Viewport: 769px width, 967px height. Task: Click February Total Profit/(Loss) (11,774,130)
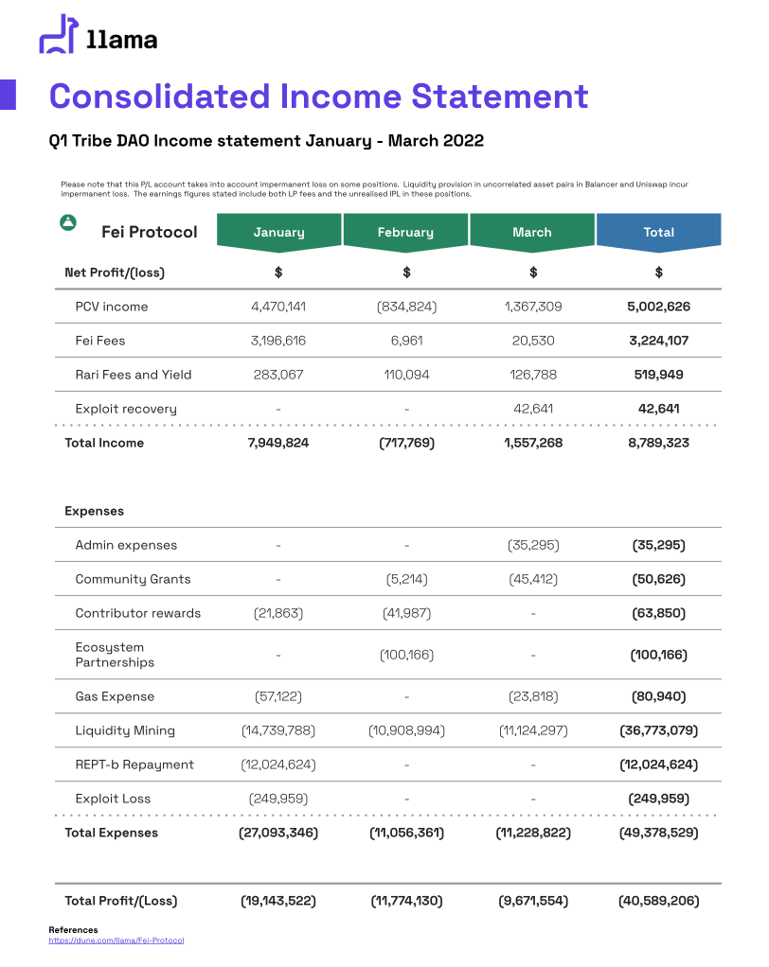406,901
